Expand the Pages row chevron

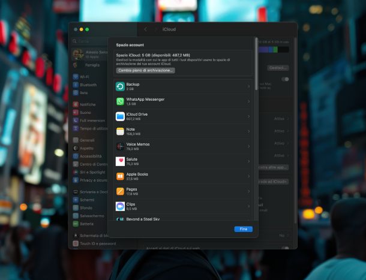pos(248,191)
